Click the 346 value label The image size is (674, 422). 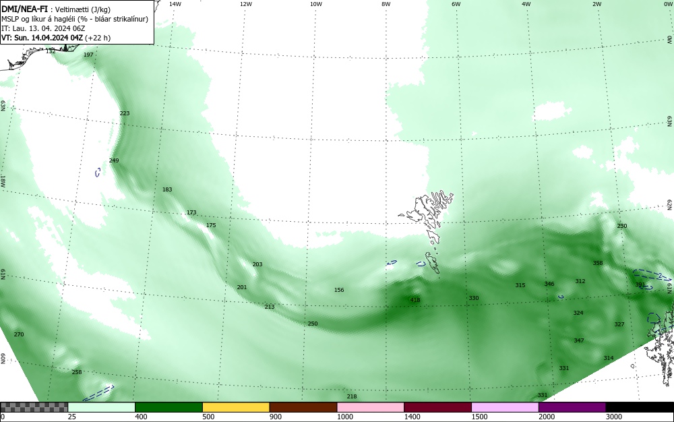[x=549, y=284]
